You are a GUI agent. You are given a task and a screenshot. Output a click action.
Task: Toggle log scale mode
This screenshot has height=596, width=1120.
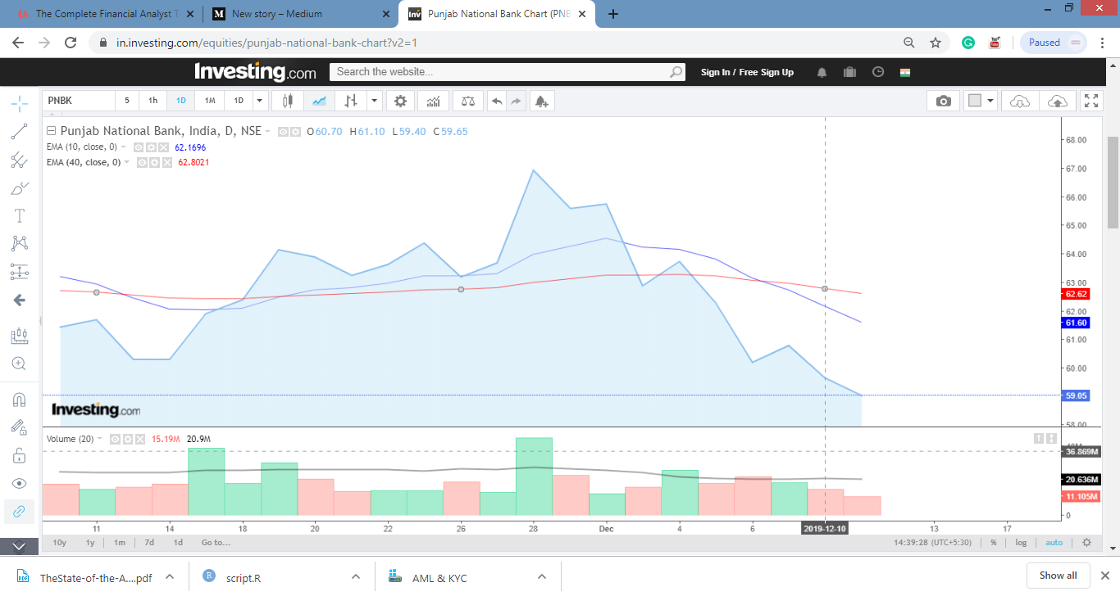pos(1021,543)
